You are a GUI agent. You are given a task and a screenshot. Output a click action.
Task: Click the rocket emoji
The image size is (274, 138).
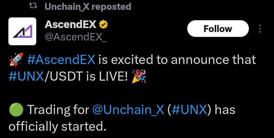[x=16, y=59]
